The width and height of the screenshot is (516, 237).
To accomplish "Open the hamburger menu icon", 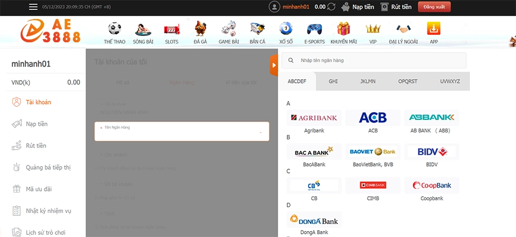I will pos(33,7).
